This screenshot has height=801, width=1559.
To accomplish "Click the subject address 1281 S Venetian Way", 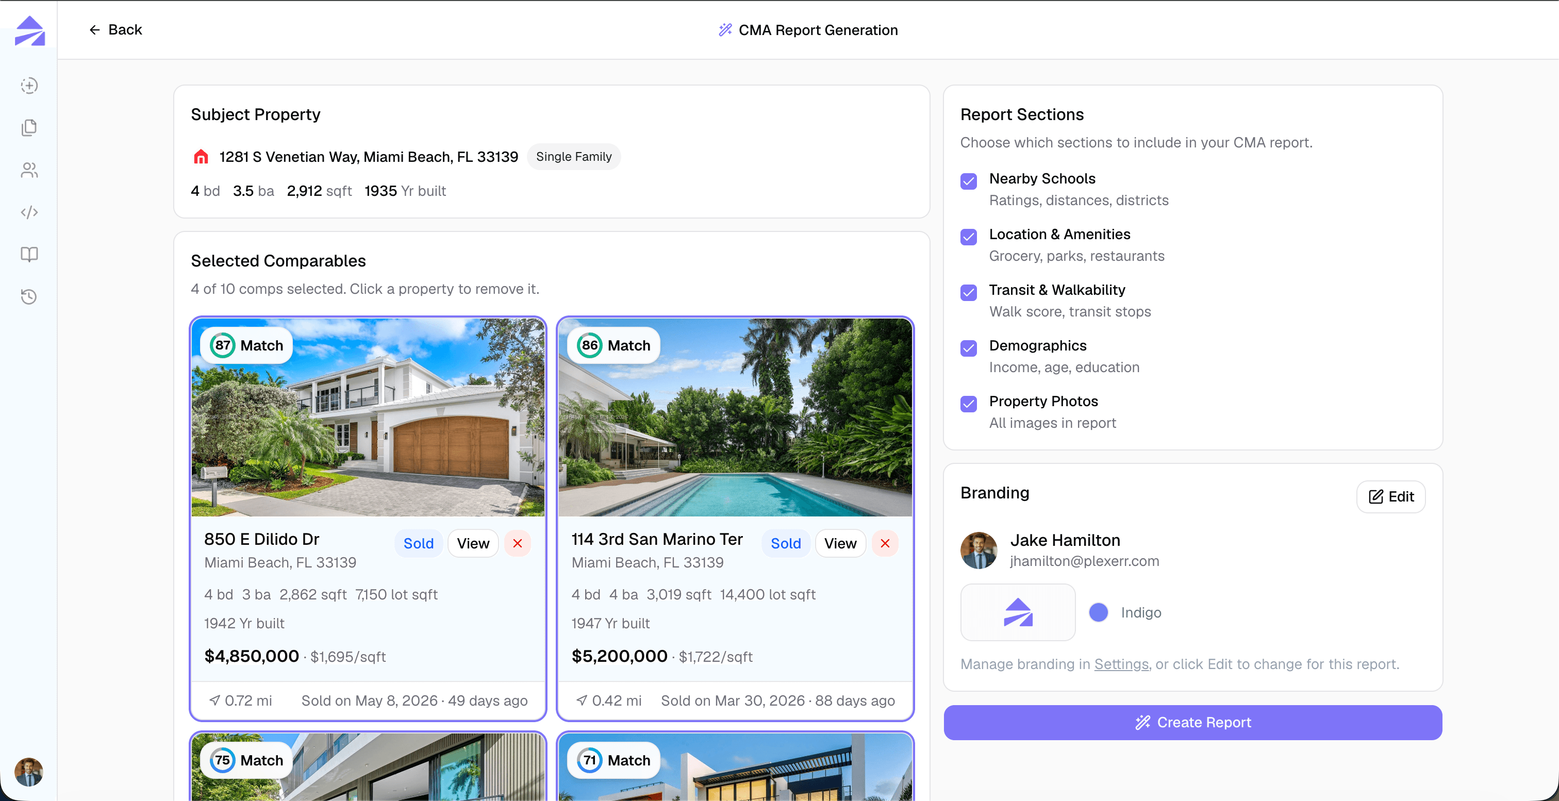I will pyautogui.click(x=369, y=157).
